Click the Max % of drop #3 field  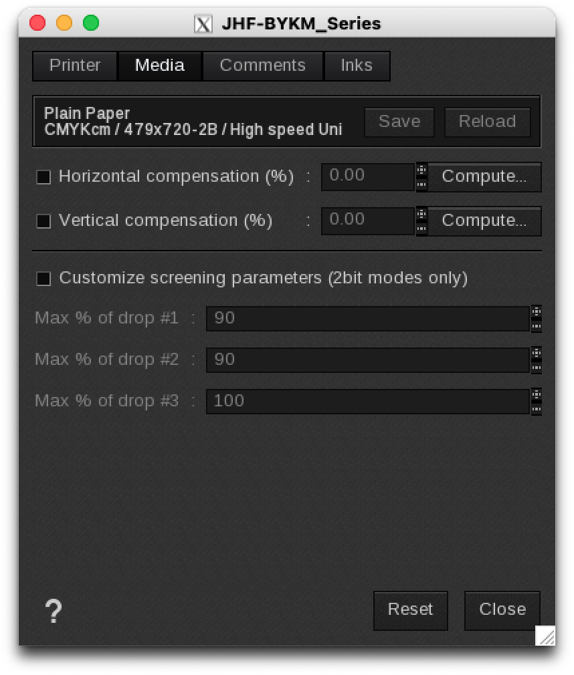(367, 401)
